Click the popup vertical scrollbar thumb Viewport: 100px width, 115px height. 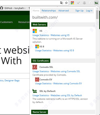[x=97, y=15]
